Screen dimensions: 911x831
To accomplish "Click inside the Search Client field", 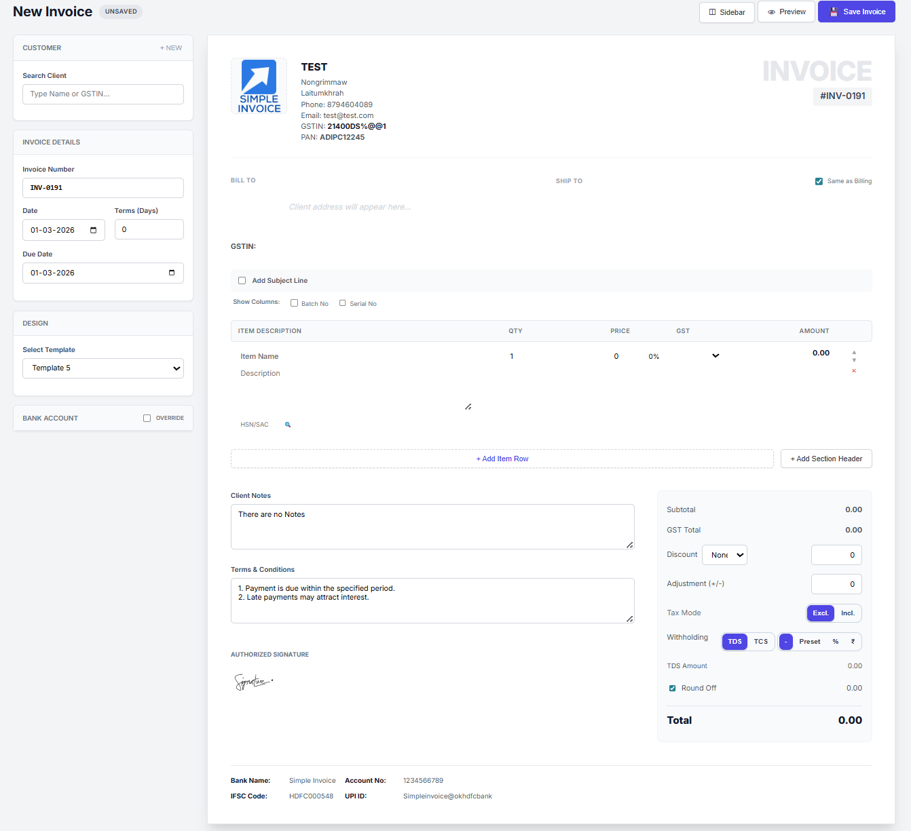I will pyautogui.click(x=103, y=94).
